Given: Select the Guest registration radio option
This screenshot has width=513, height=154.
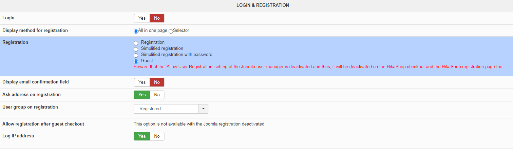Looking at the screenshot, I should click(136, 61).
